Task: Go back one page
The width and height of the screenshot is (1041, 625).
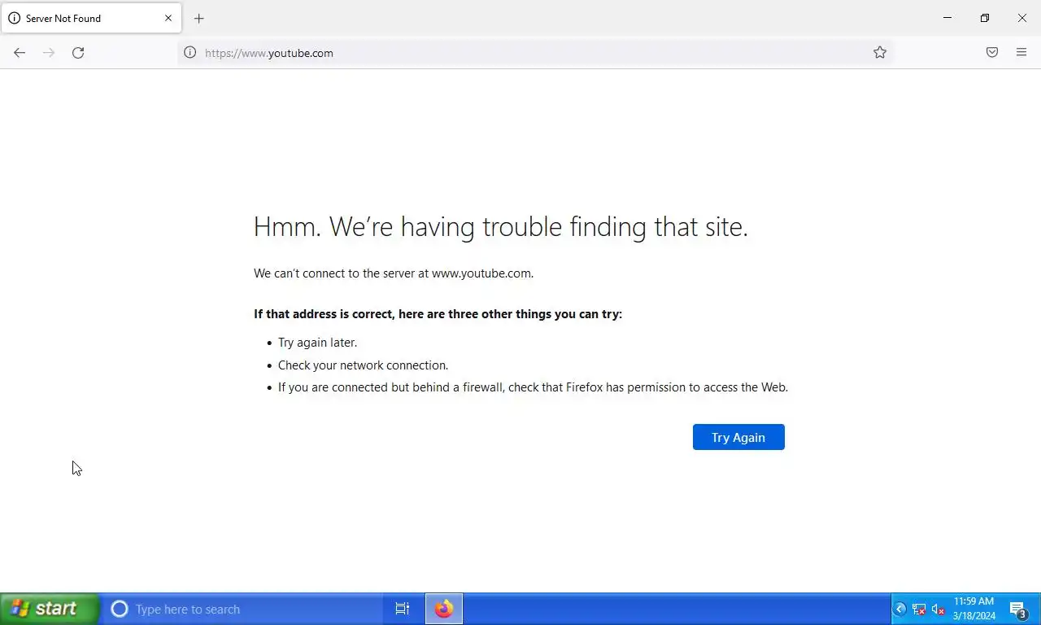Action: (20, 53)
